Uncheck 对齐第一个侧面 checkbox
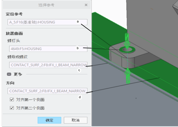Viewport: 178px width, 127px height. coord(12,100)
